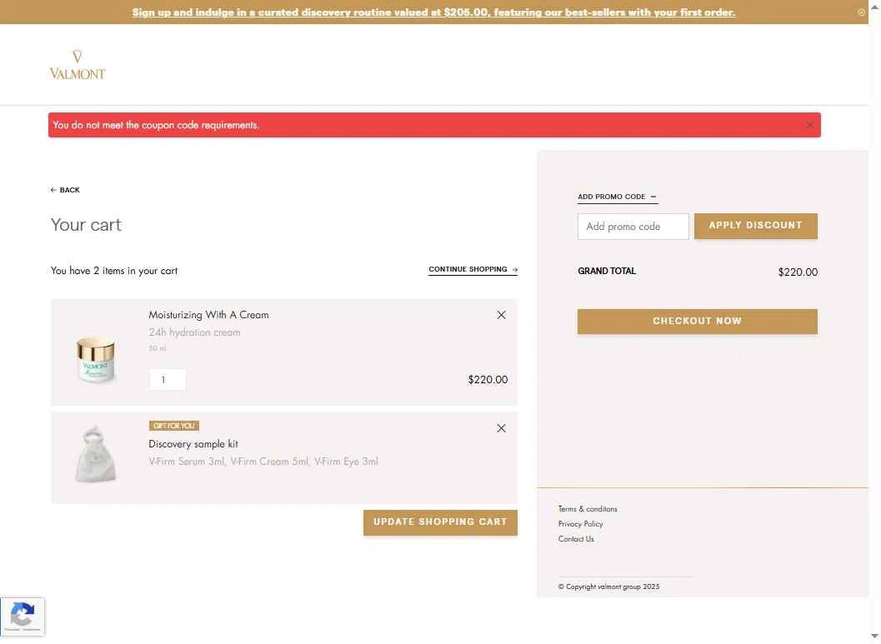Click the $220.00 price of the cream item

(488, 380)
